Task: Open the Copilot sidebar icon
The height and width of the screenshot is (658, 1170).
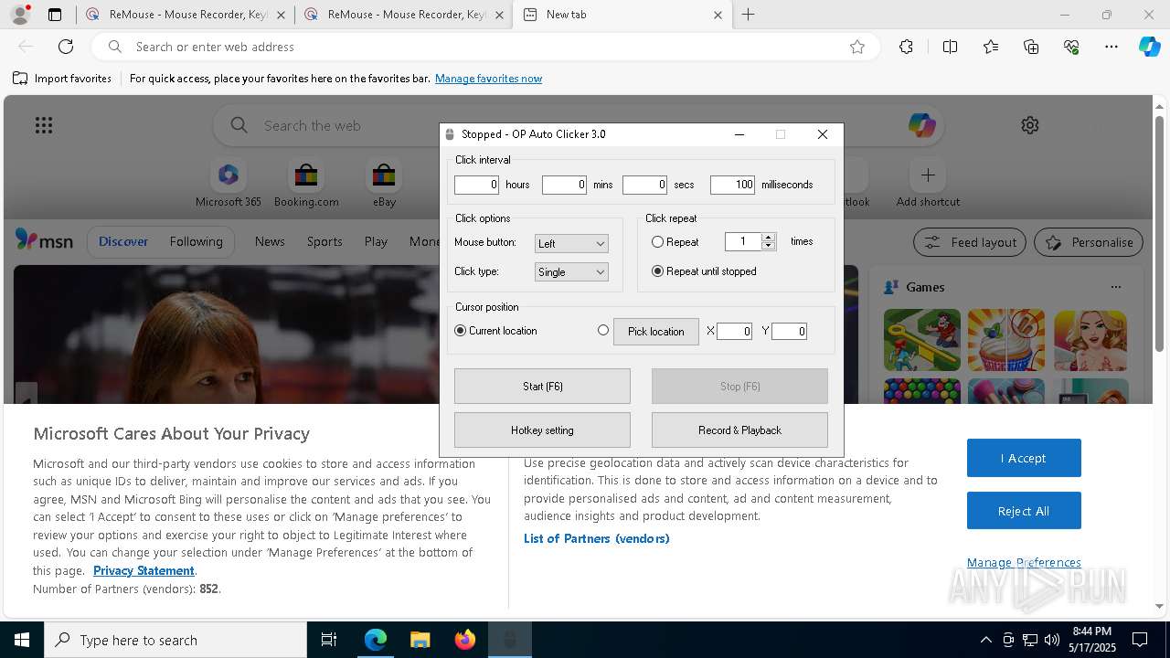Action: pyautogui.click(x=1149, y=47)
